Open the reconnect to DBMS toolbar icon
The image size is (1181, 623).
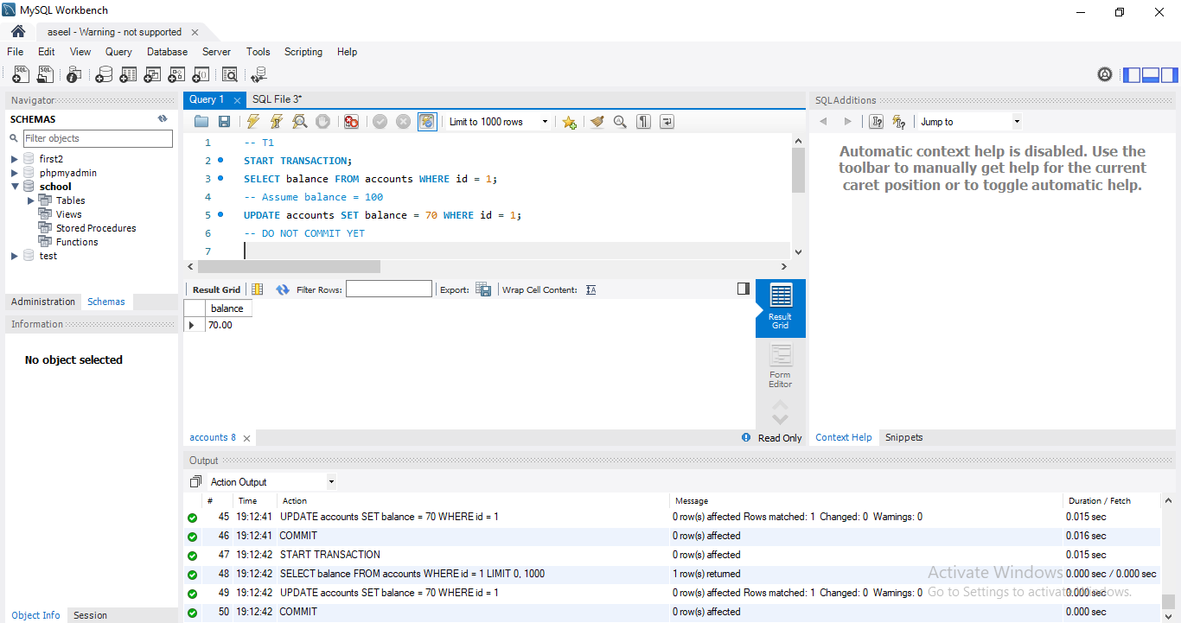point(258,75)
